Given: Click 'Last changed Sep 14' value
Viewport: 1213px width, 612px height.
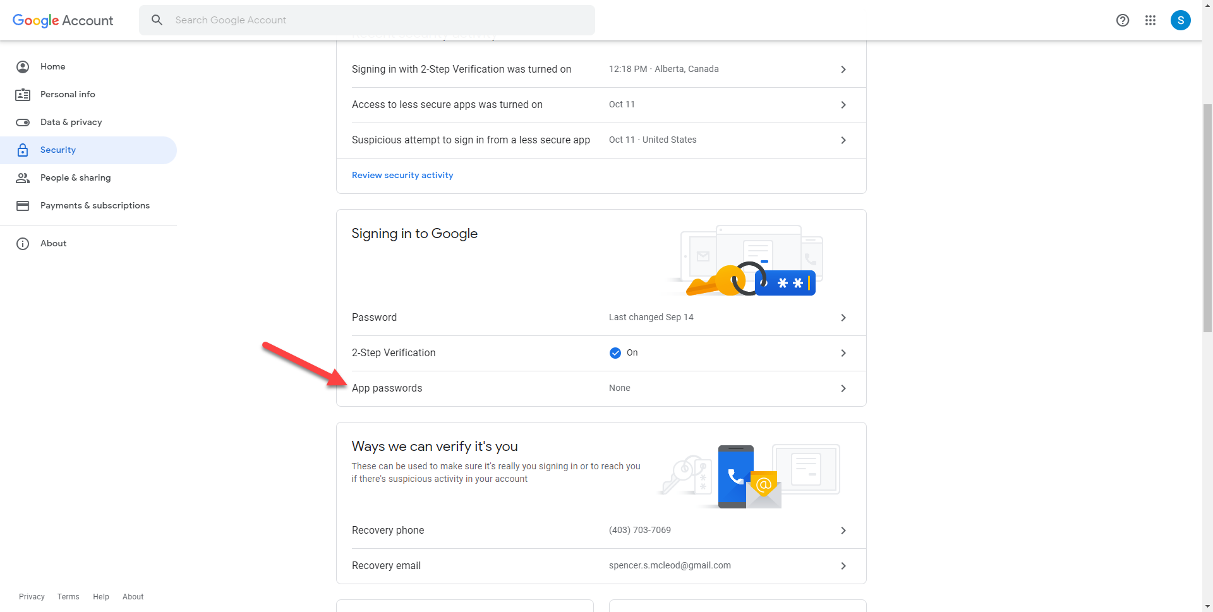Looking at the screenshot, I should pos(651,318).
